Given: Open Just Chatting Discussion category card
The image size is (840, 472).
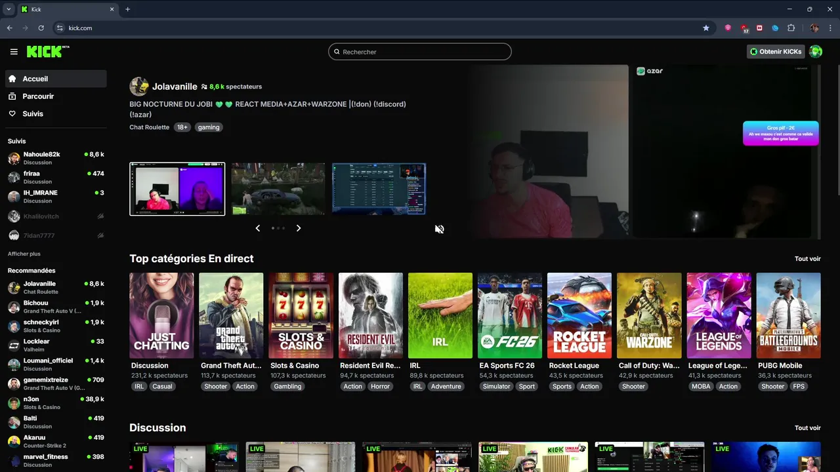Looking at the screenshot, I should pos(161,315).
